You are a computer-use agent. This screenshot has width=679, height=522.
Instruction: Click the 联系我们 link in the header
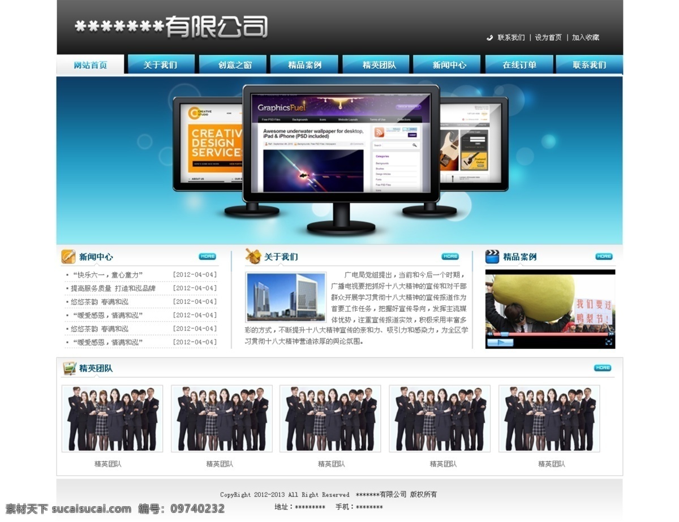click(x=511, y=38)
